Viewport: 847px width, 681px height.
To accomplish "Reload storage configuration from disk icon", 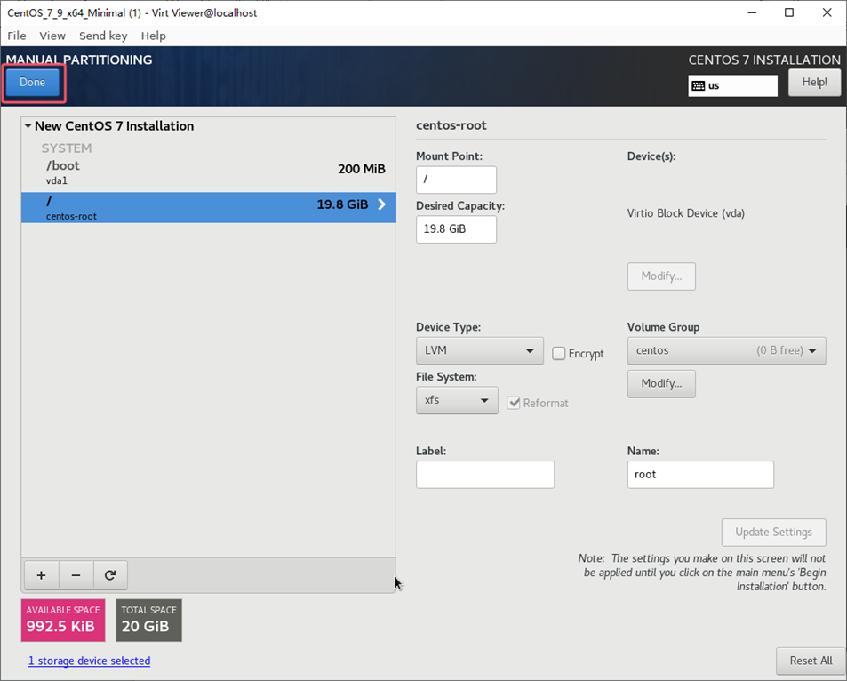I will pyautogui.click(x=110, y=575).
